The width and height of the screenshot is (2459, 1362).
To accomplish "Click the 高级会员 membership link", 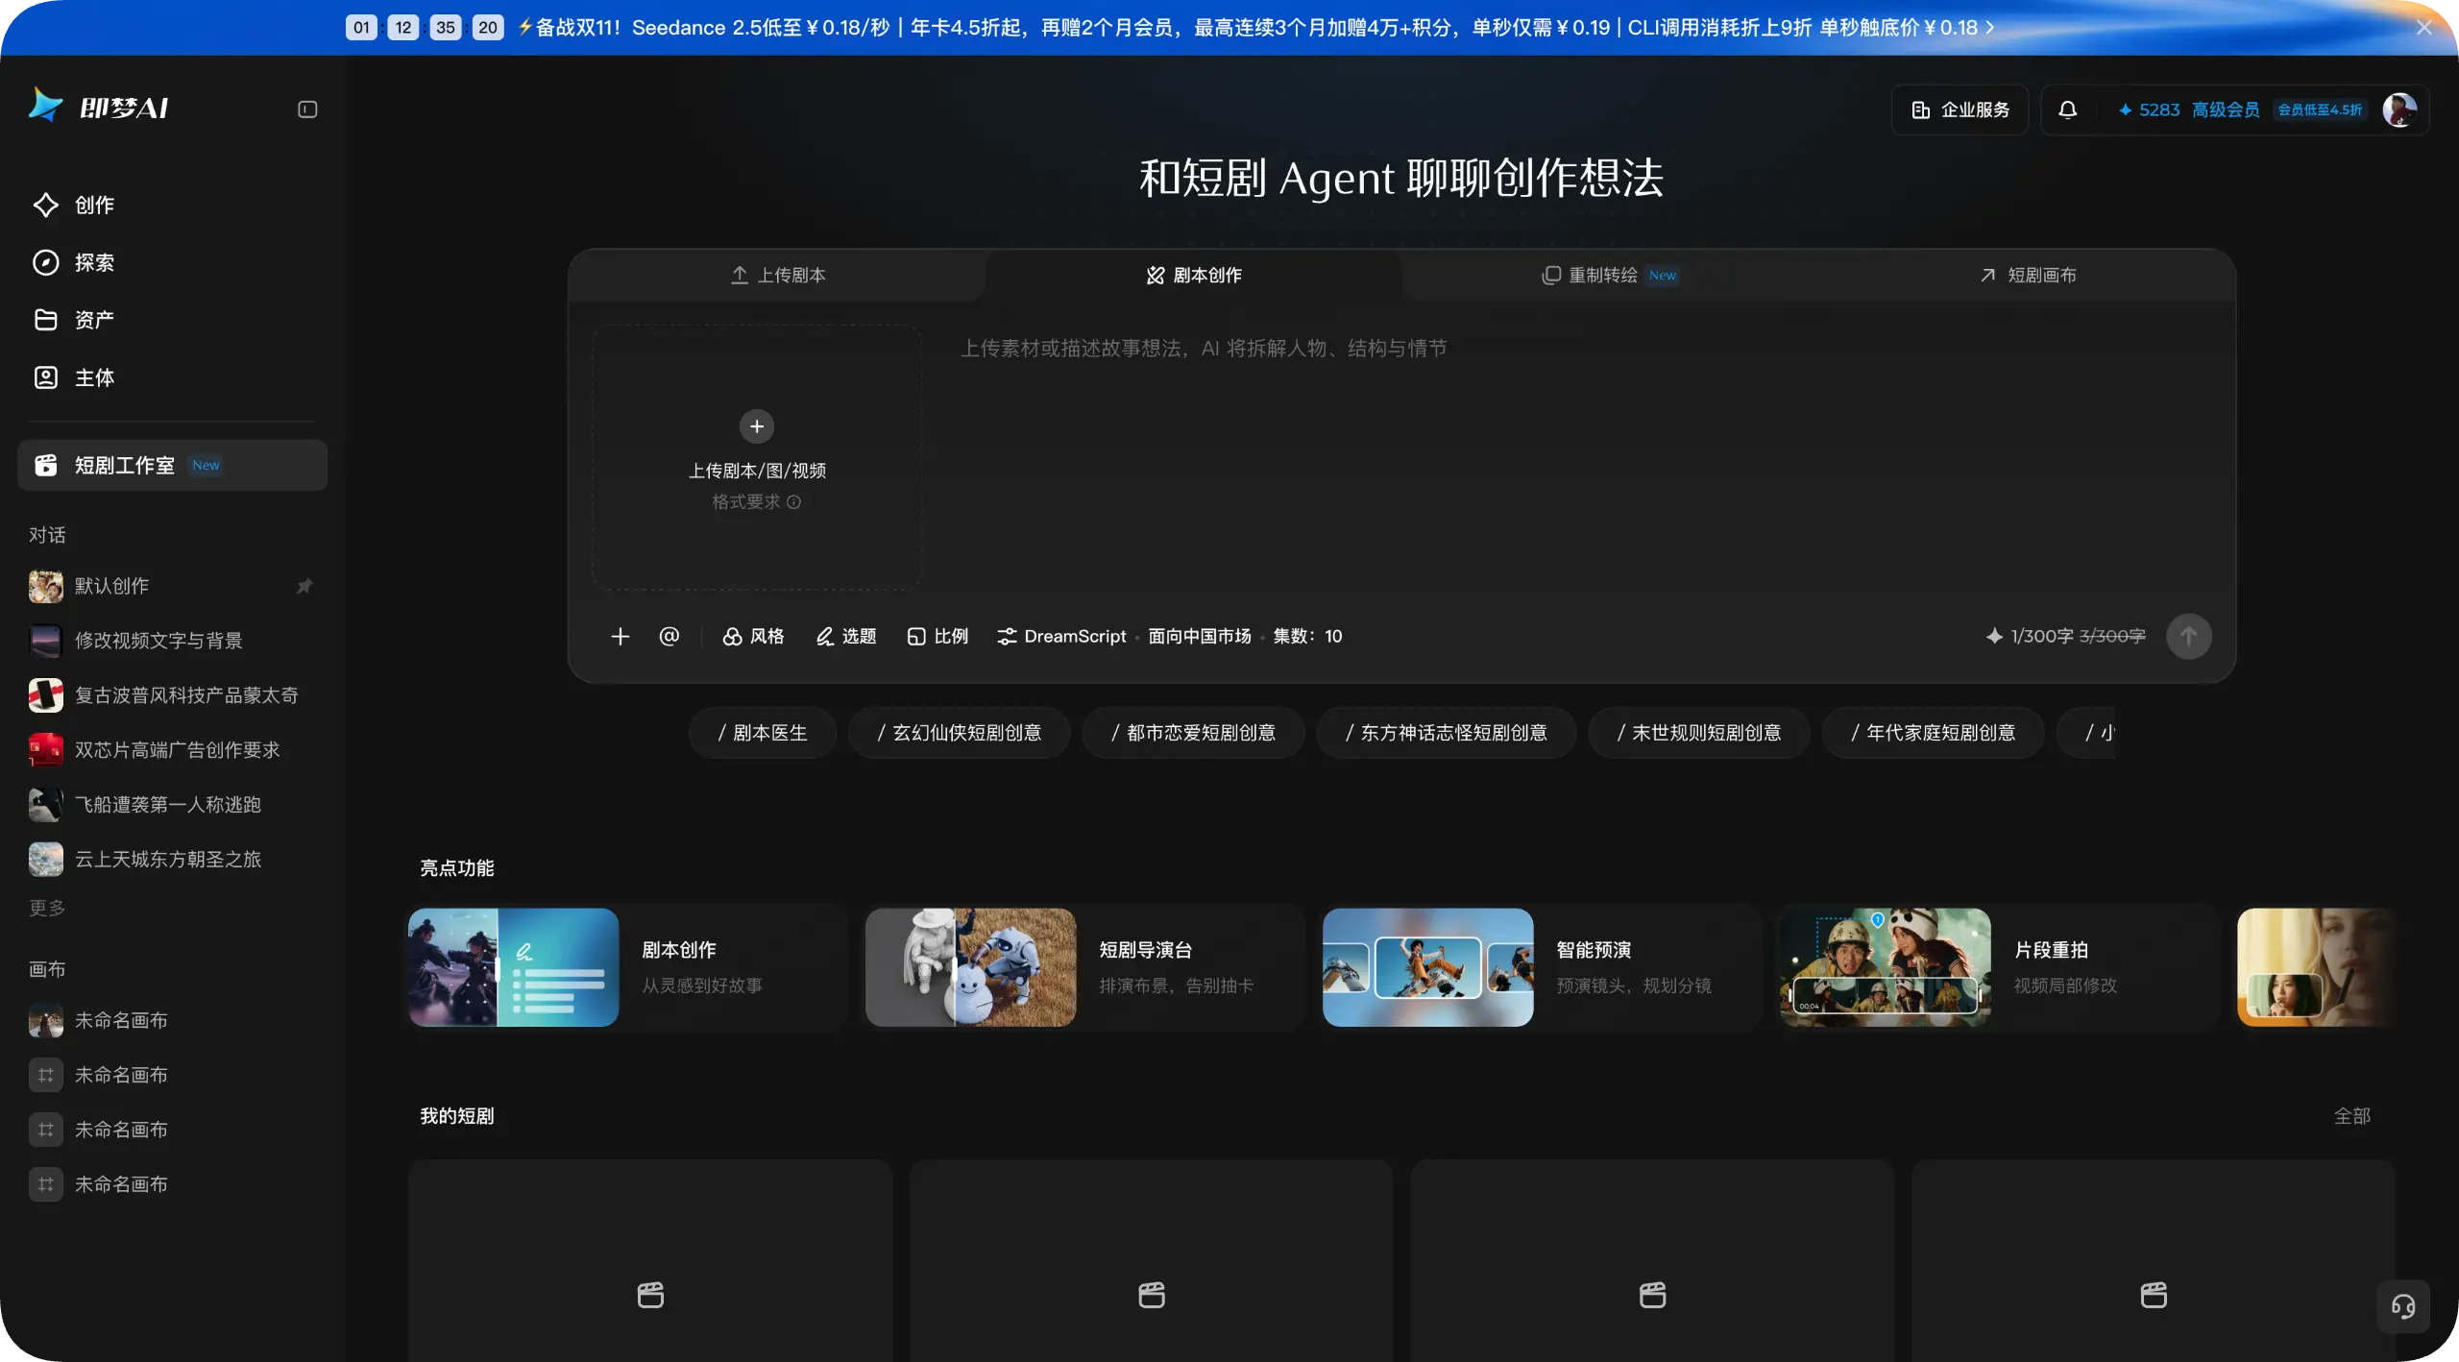I will pos(2226,109).
